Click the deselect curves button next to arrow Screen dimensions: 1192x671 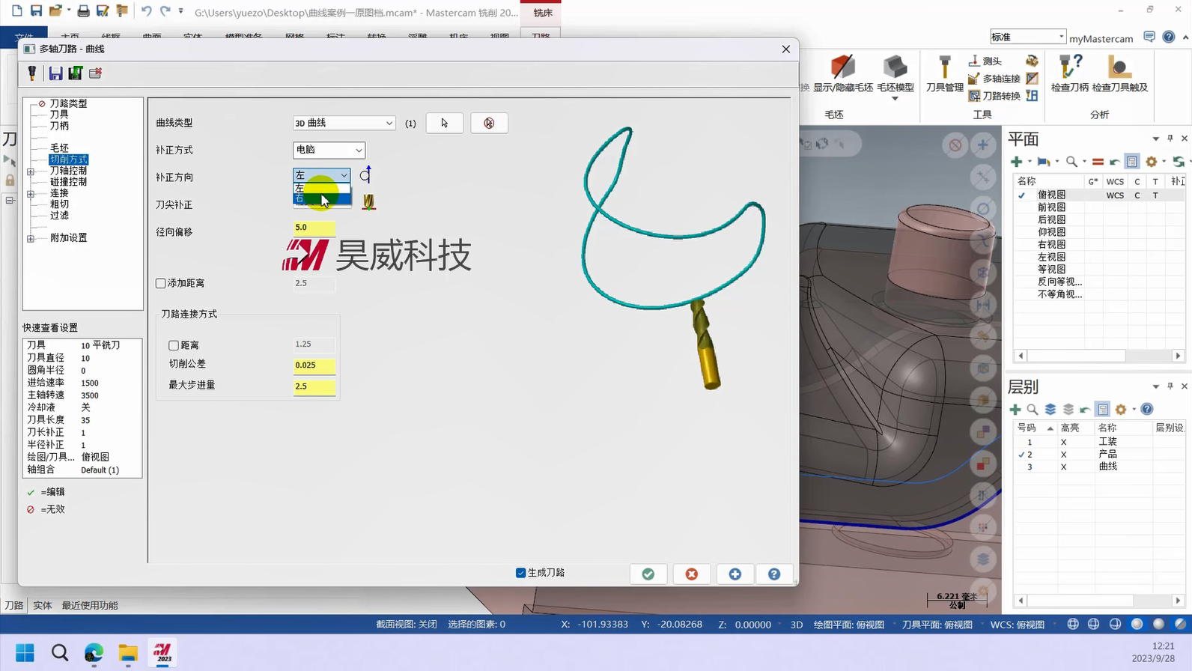coord(489,123)
